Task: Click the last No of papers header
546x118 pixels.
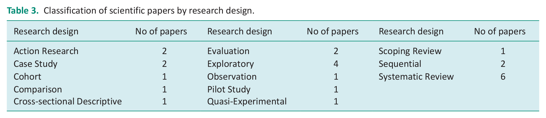Action: [x=500, y=31]
